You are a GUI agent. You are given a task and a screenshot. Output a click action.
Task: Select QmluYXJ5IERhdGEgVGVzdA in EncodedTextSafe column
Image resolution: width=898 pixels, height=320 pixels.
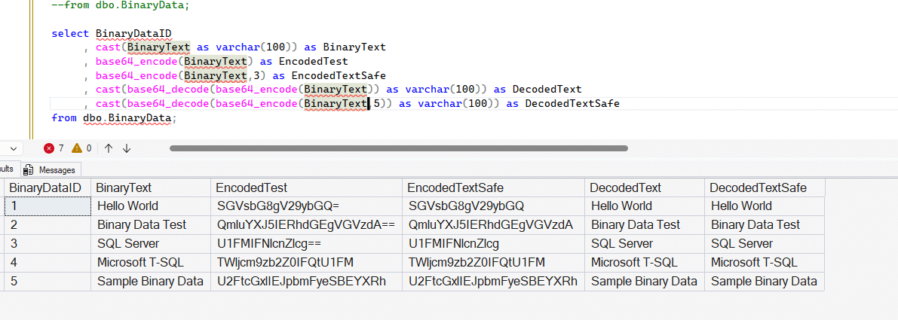pyautogui.click(x=493, y=225)
